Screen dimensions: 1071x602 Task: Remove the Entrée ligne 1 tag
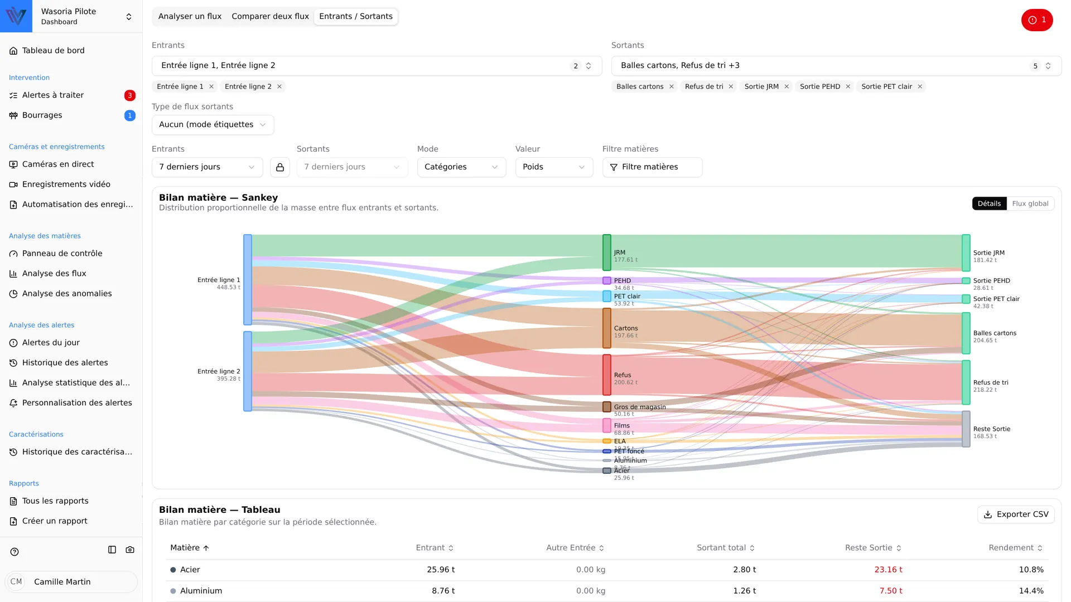click(x=211, y=86)
